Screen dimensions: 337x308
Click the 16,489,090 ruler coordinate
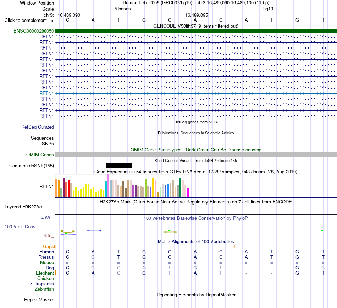[69, 15]
